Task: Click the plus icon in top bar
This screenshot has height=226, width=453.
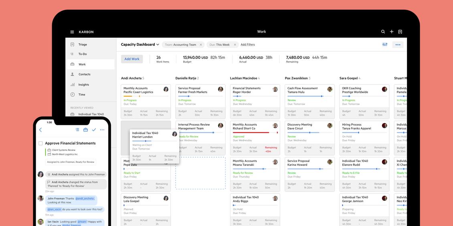Action: coord(391,32)
